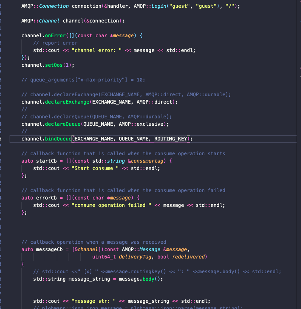Click the editor minimap scrollbar on the right edge
This screenshot has width=301, height=309.
[x=299, y=154]
